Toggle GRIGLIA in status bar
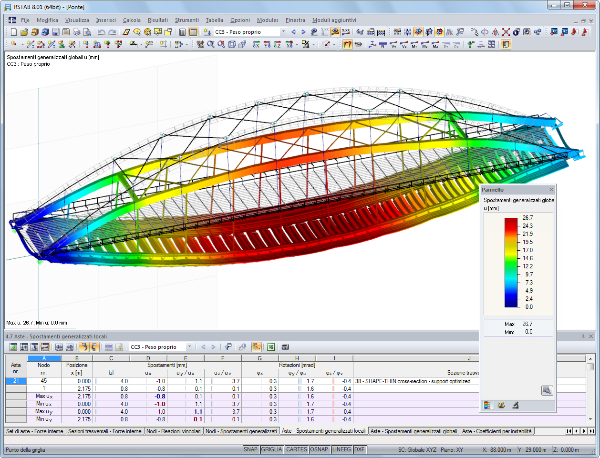 point(271,449)
